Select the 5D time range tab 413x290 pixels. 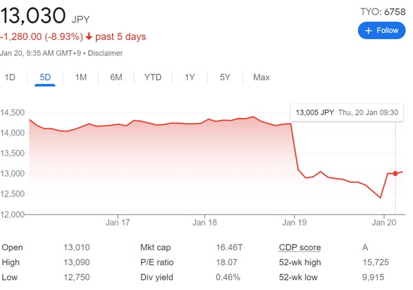(x=45, y=77)
